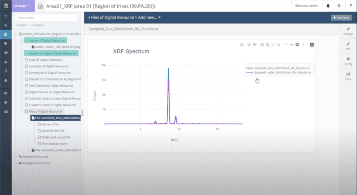
Task: Toggle compare data on hover icon
Action: [297, 44]
